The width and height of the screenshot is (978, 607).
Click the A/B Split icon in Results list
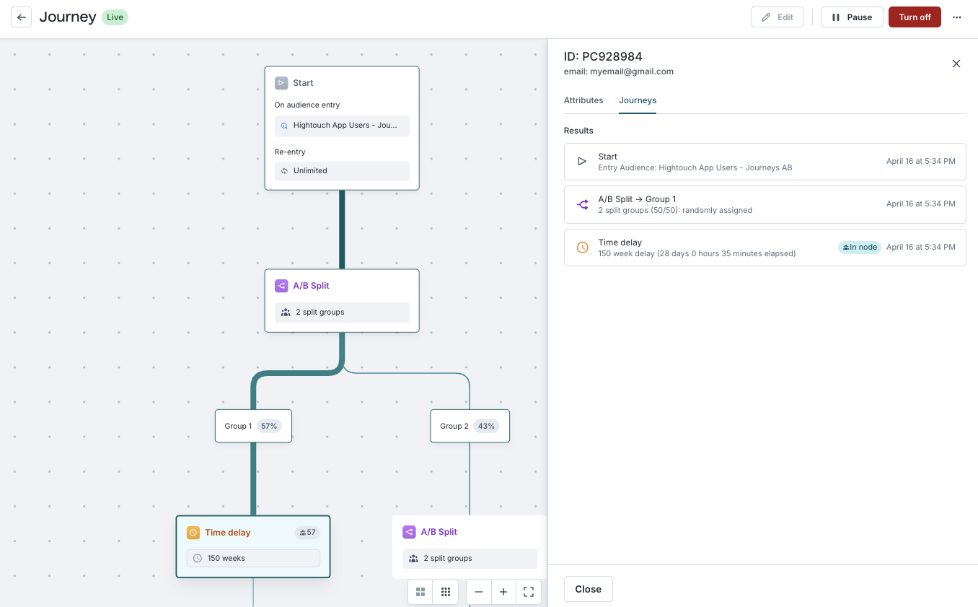click(582, 204)
